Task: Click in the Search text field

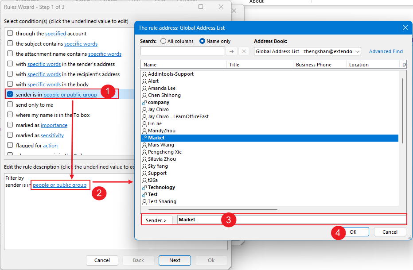Action: 183,51
